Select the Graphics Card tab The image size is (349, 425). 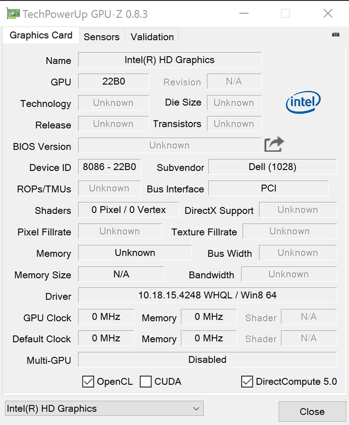point(41,35)
